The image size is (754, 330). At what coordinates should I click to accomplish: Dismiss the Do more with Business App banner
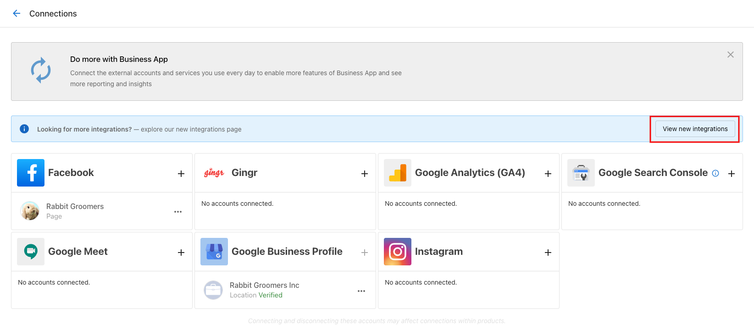pos(731,55)
